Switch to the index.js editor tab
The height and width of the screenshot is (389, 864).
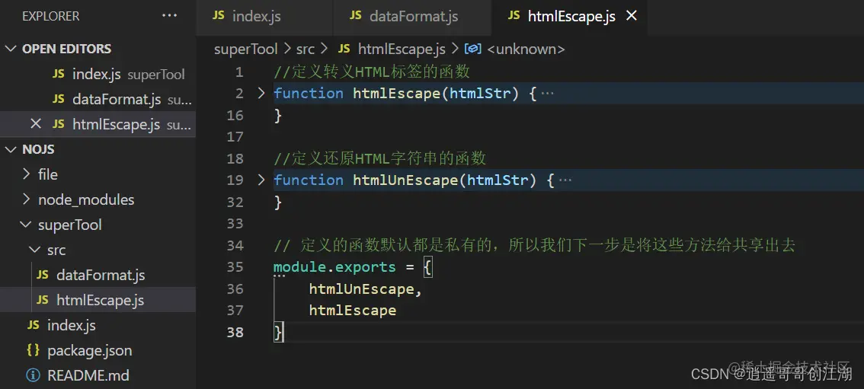click(x=264, y=17)
